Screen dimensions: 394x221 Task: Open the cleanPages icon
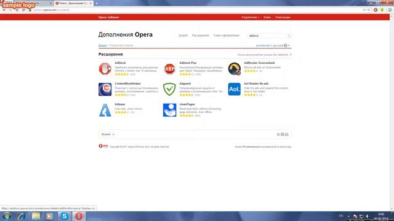click(170, 110)
